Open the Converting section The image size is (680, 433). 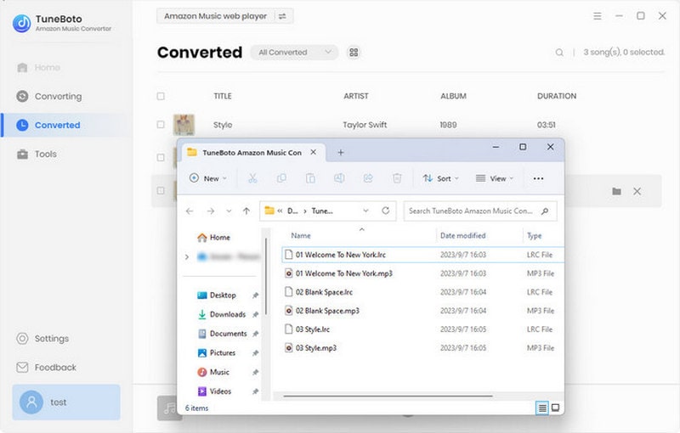click(x=49, y=96)
